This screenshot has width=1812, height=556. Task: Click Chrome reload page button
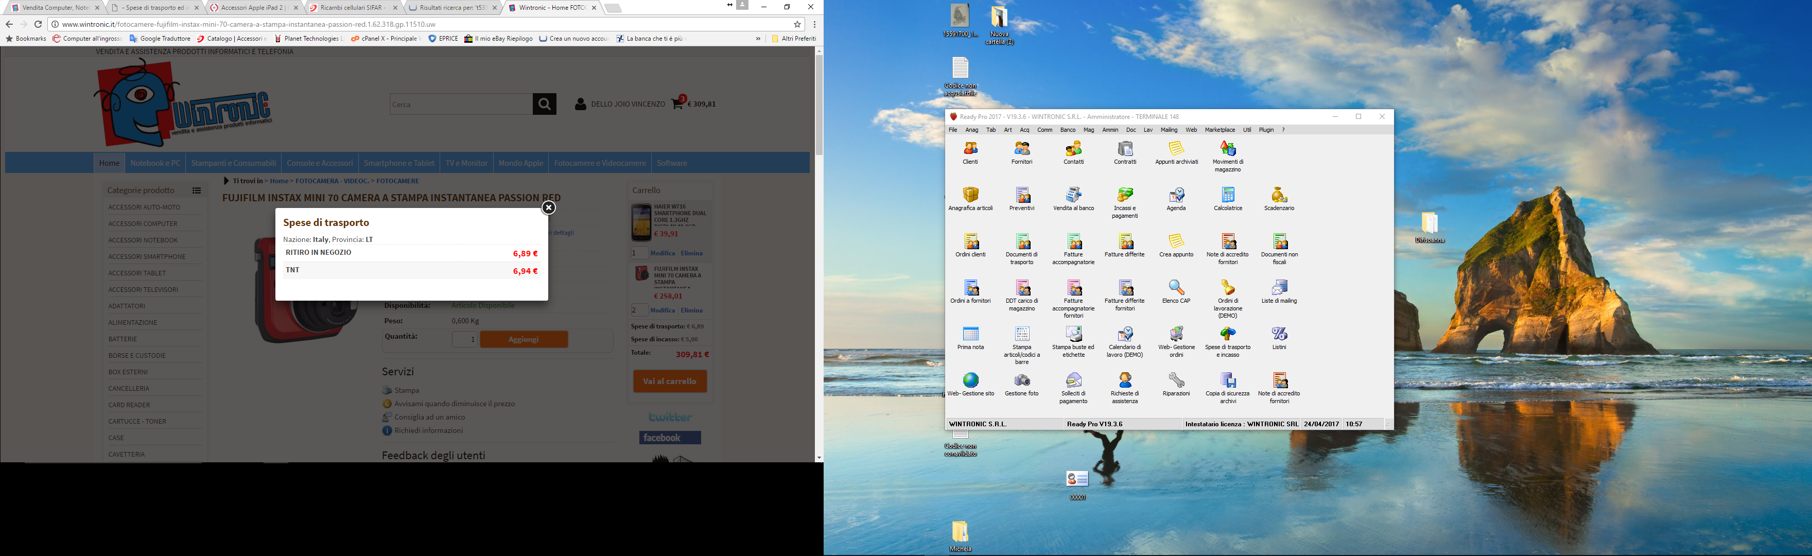(x=39, y=24)
